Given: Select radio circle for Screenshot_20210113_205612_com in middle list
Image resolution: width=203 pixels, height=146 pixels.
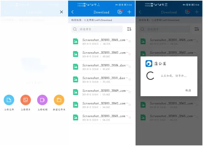Looking at the screenshot, I should (x=130, y=105).
